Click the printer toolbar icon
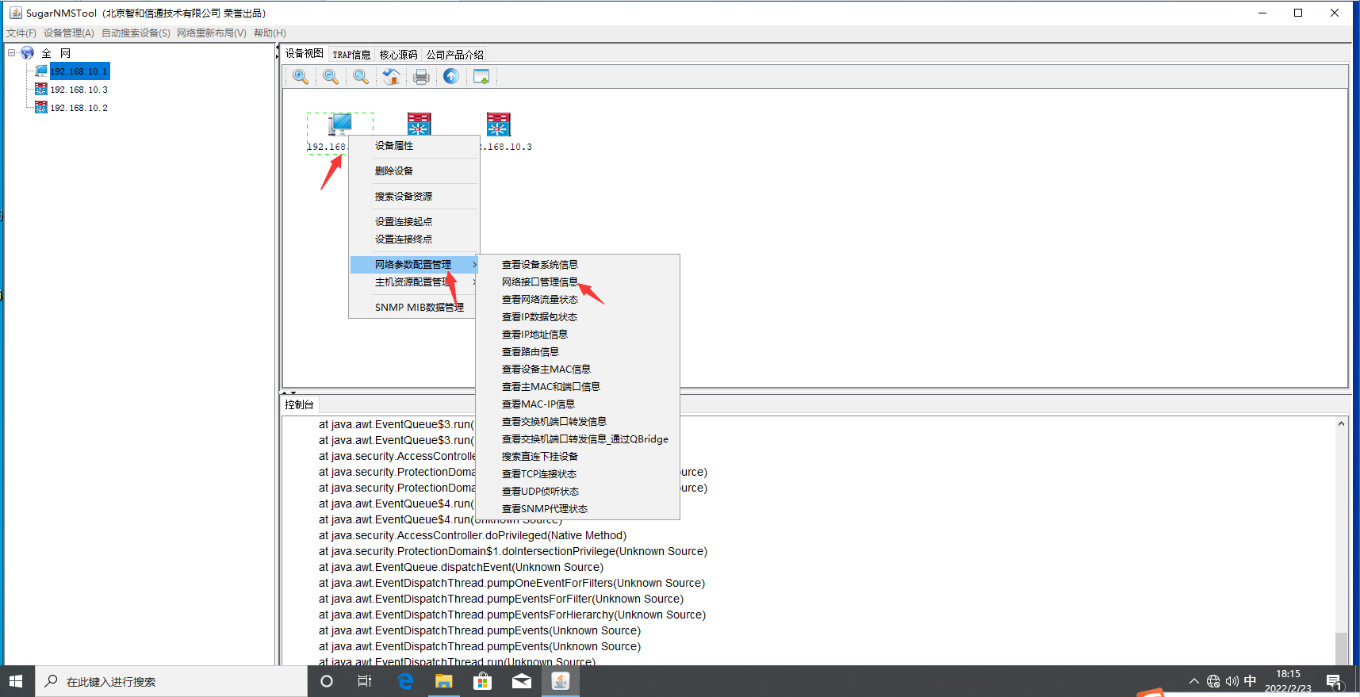The height and width of the screenshot is (697, 1360). pos(421,76)
